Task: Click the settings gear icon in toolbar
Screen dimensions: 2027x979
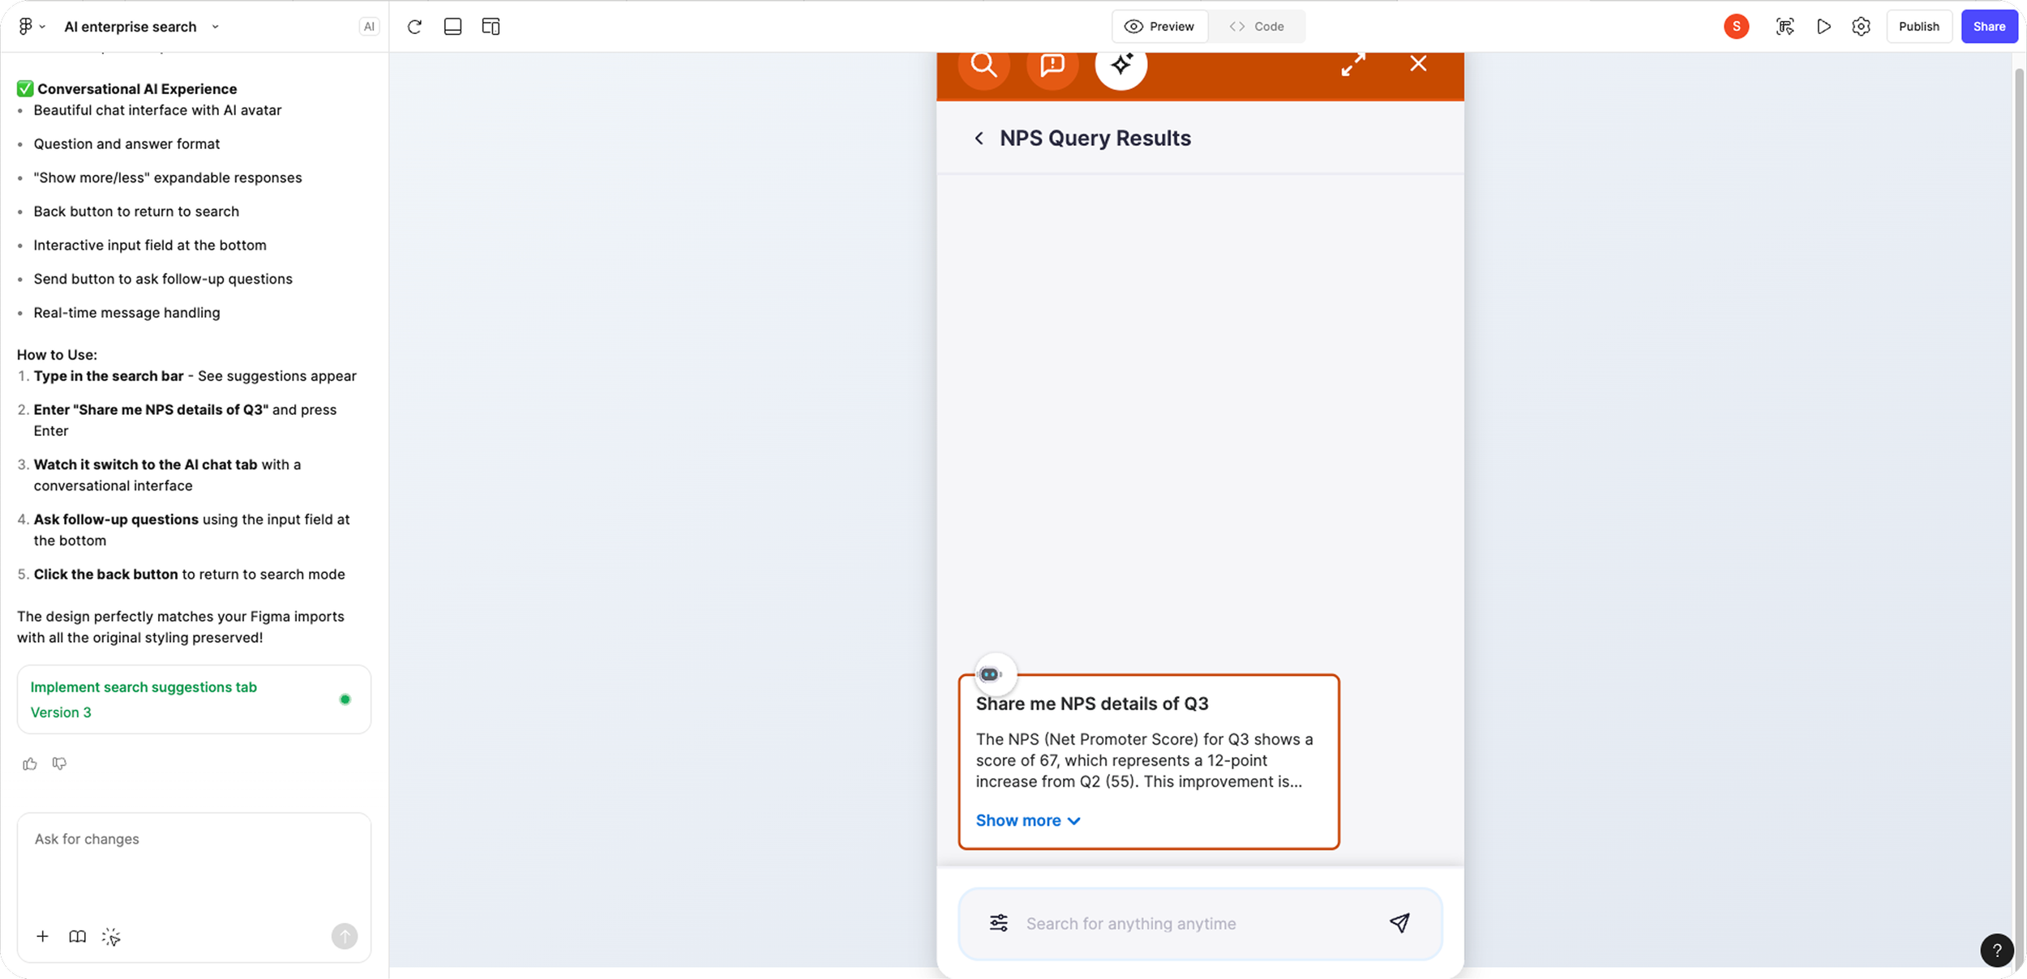Action: tap(1861, 27)
